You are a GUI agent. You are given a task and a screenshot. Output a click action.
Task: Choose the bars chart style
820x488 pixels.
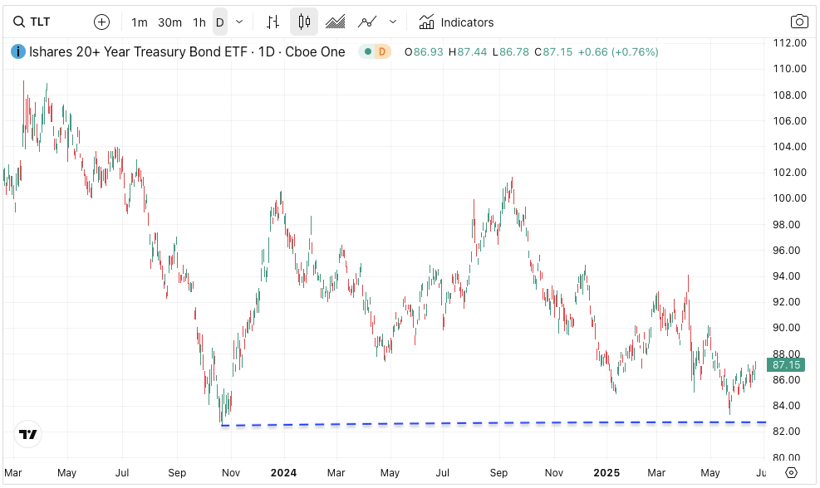point(273,22)
